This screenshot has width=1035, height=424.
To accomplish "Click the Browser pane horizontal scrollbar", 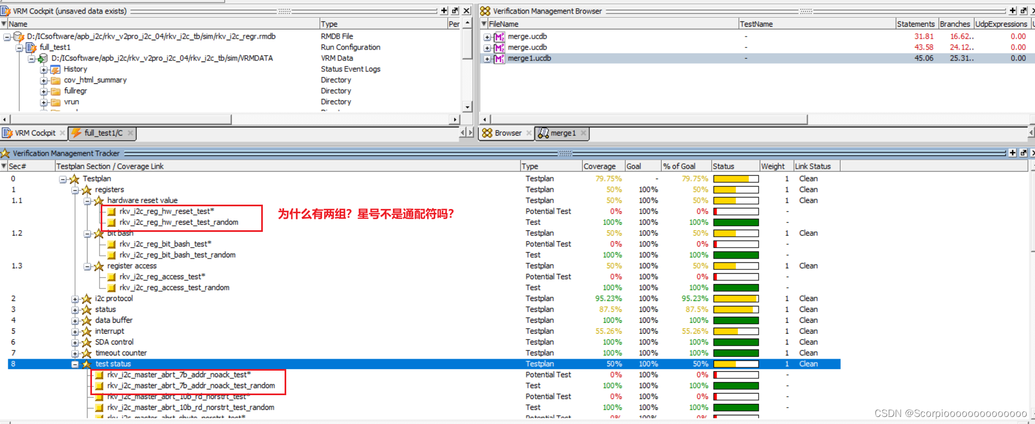I will point(649,119).
